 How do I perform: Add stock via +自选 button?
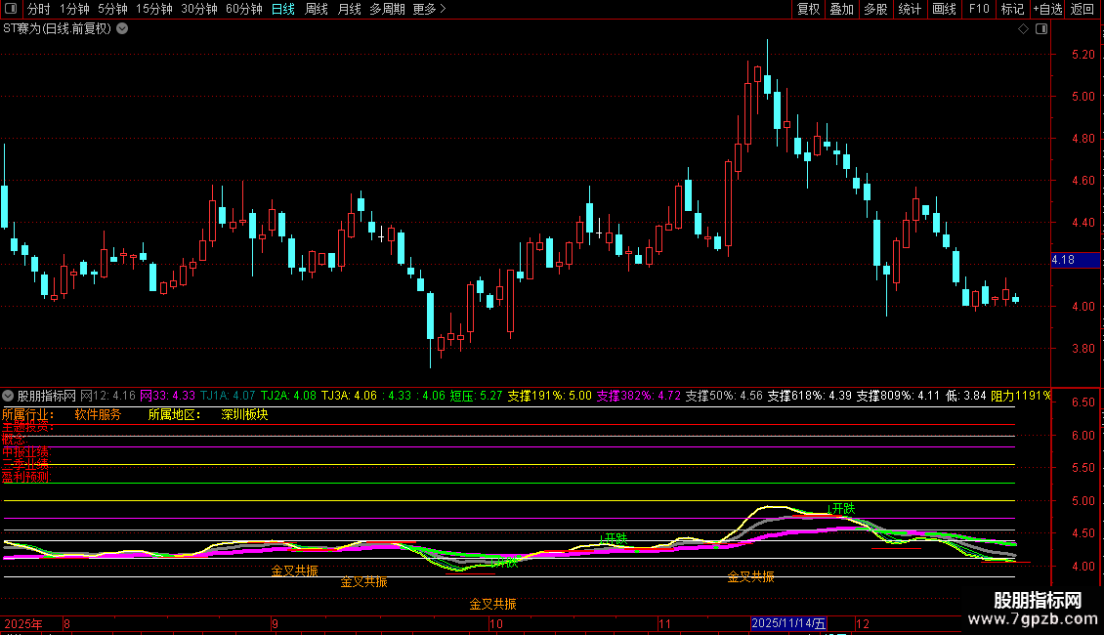click(x=1045, y=10)
